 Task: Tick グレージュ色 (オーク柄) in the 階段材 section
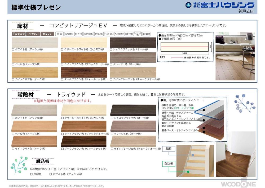tap(112, 134)
